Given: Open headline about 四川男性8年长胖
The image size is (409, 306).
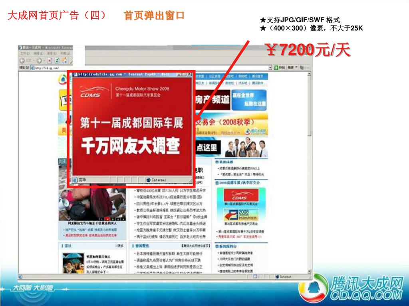Looking at the screenshot, I should click(x=169, y=204).
